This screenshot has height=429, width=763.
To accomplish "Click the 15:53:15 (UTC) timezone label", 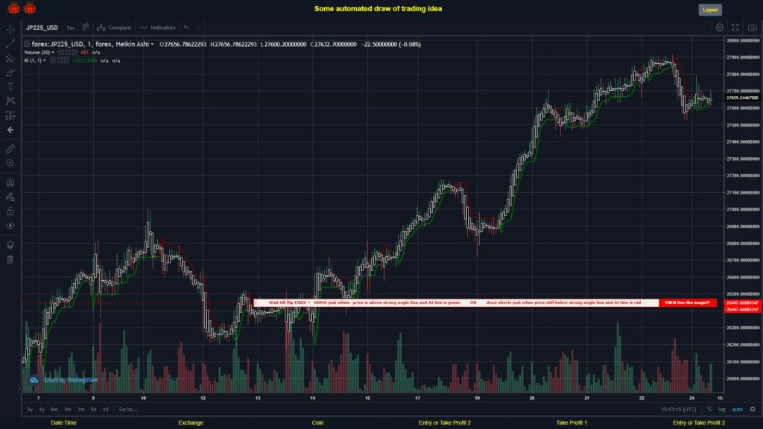I will pyautogui.click(x=678, y=410).
